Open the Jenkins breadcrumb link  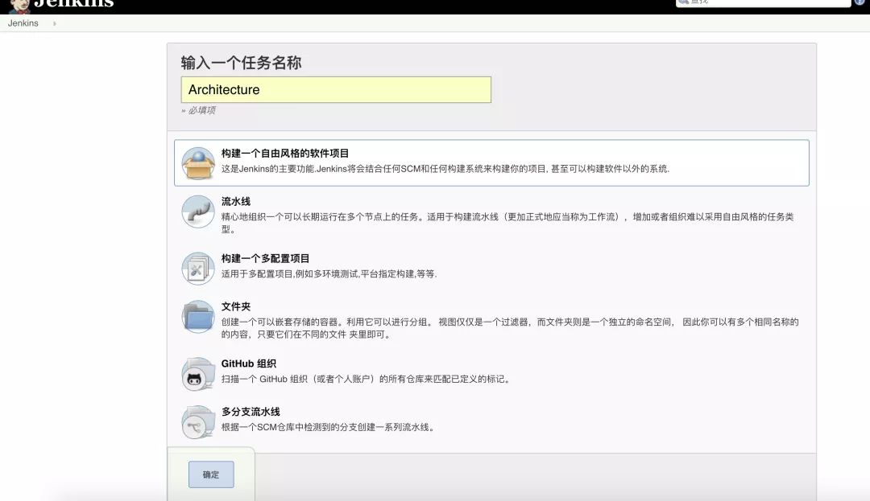(23, 23)
